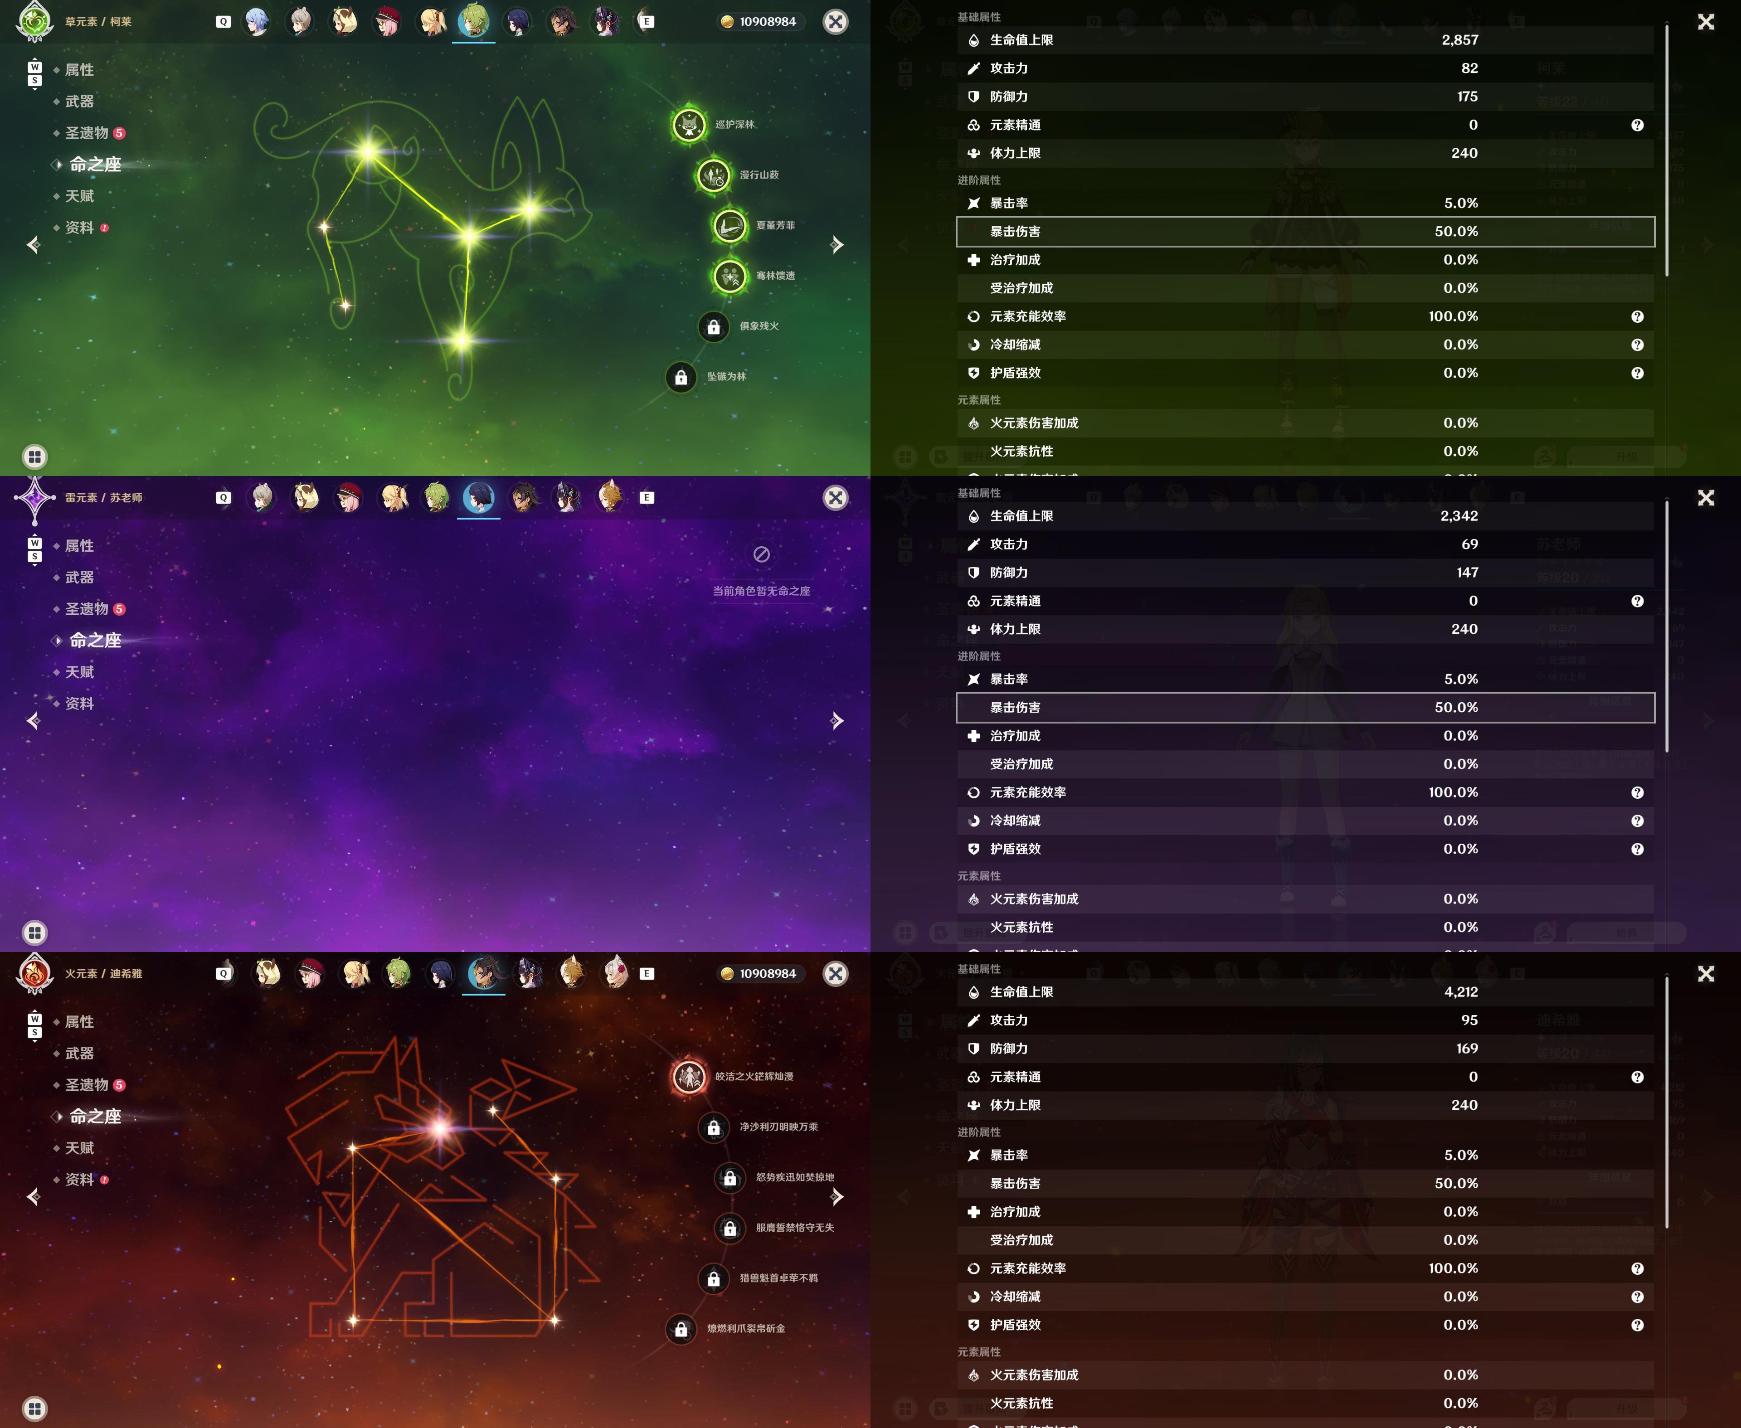
Task: Go to next character on 苏老师's screen
Action: tap(837, 721)
